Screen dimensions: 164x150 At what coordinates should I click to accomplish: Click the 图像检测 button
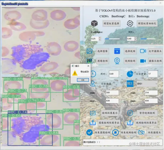click(102, 61)
